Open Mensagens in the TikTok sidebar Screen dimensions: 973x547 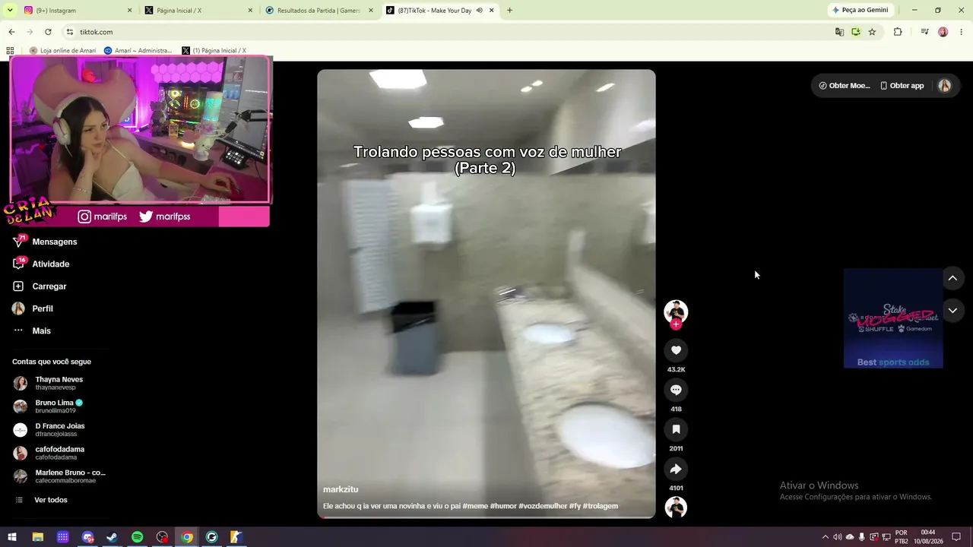pos(47,242)
